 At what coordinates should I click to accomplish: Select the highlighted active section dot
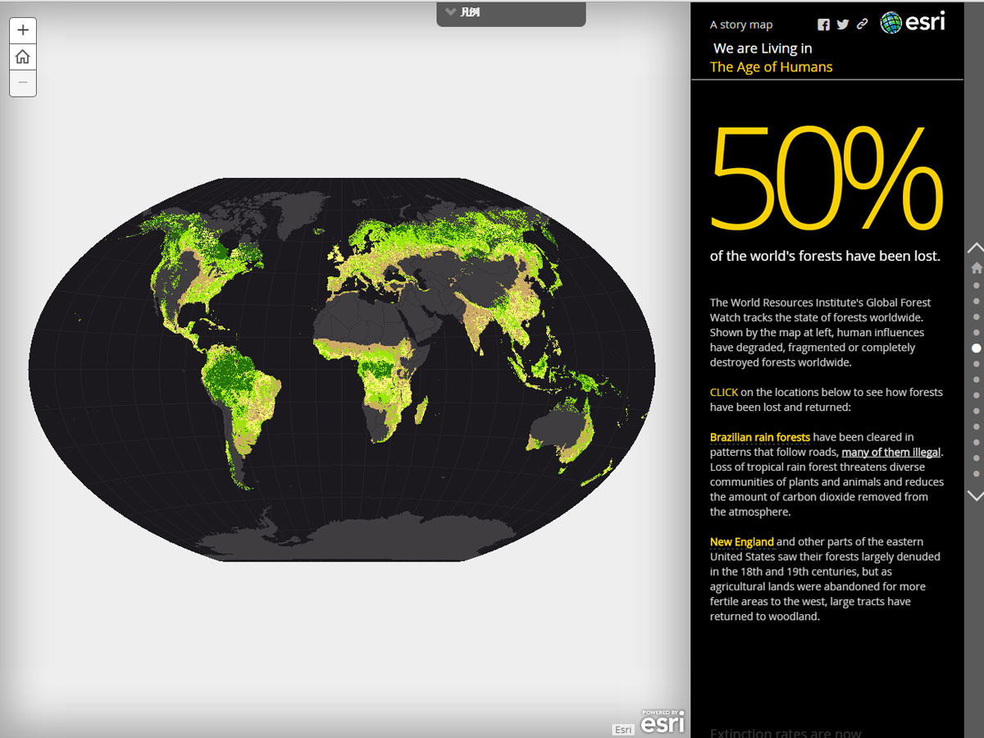[976, 348]
